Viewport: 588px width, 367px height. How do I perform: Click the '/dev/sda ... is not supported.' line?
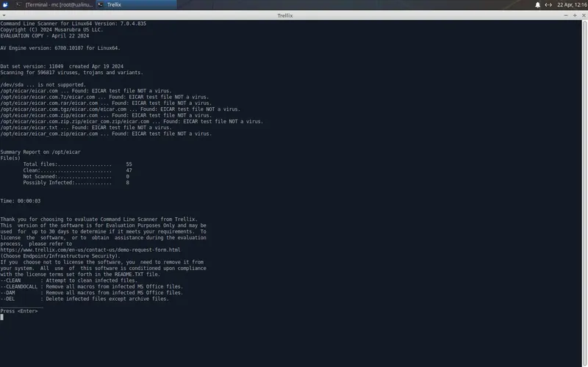coord(43,84)
